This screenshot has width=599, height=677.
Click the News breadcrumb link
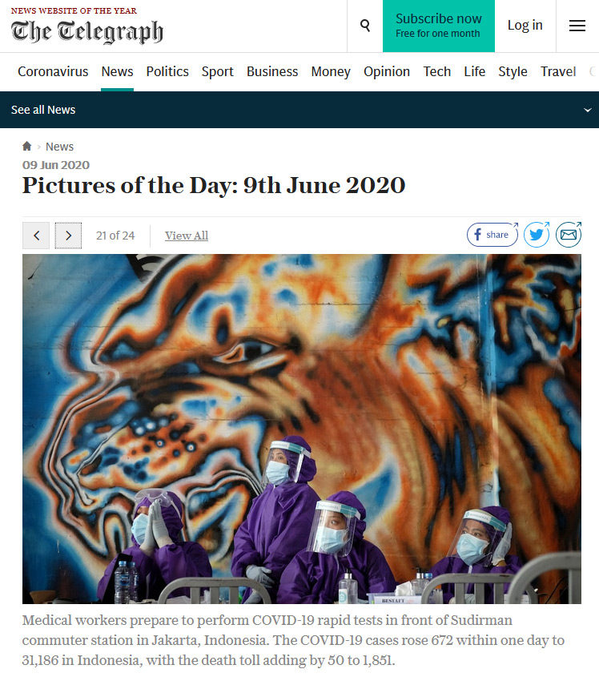click(59, 147)
